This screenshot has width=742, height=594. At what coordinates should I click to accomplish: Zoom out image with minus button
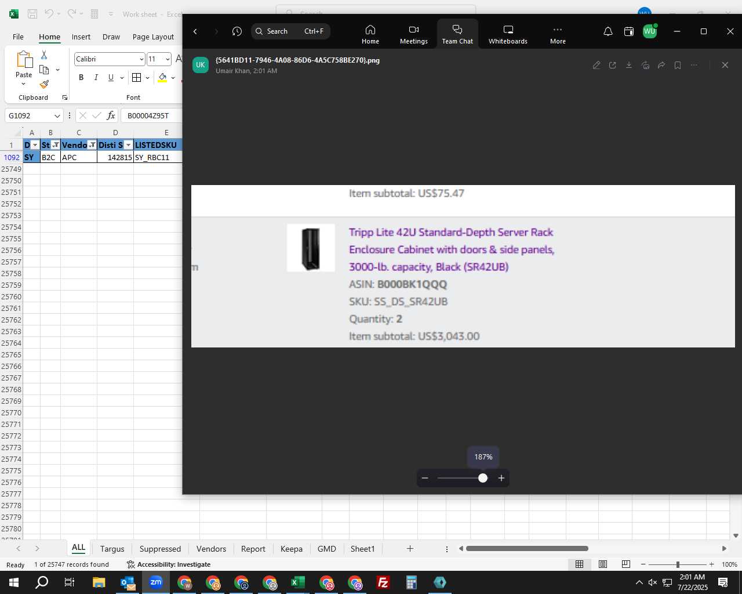[425, 478]
